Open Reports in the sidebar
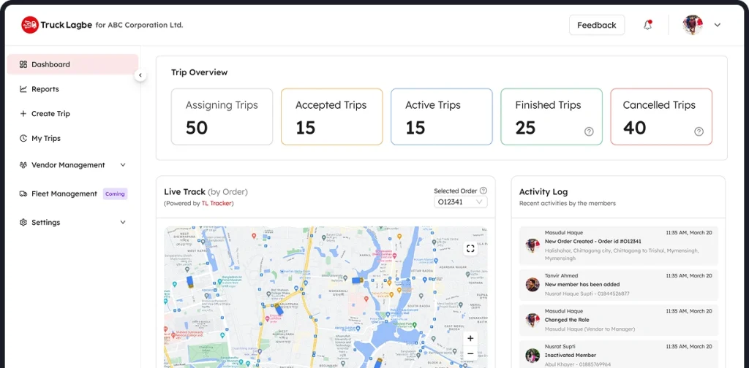This screenshot has width=749, height=368. click(45, 89)
